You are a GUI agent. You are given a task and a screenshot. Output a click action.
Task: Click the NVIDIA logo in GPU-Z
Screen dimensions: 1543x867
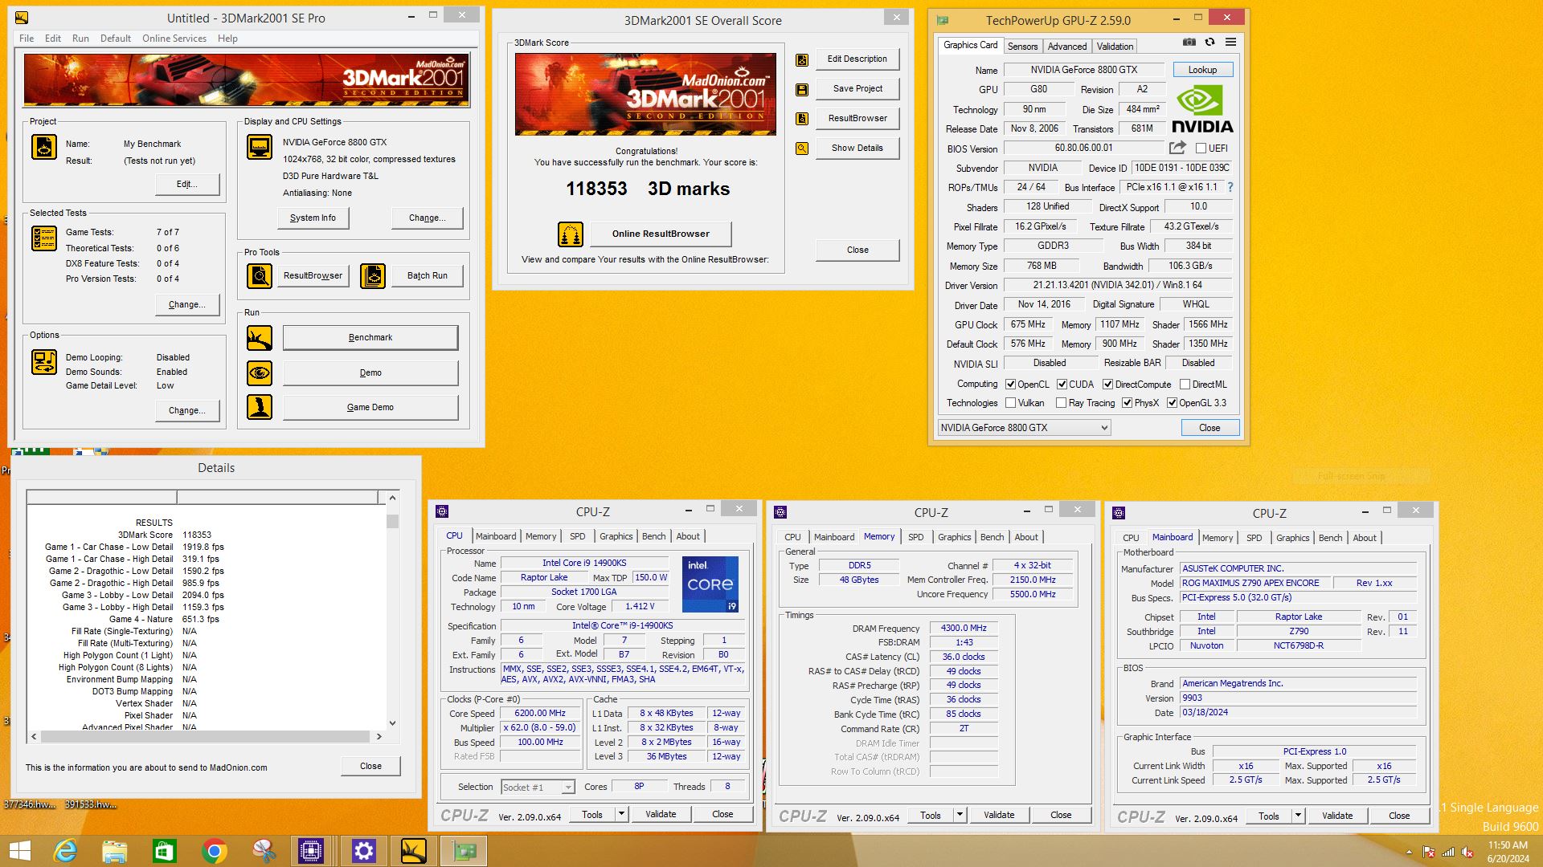[x=1202, y=110]
